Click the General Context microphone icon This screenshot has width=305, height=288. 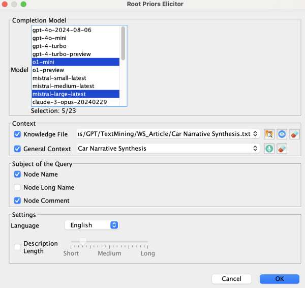point(269,149)
